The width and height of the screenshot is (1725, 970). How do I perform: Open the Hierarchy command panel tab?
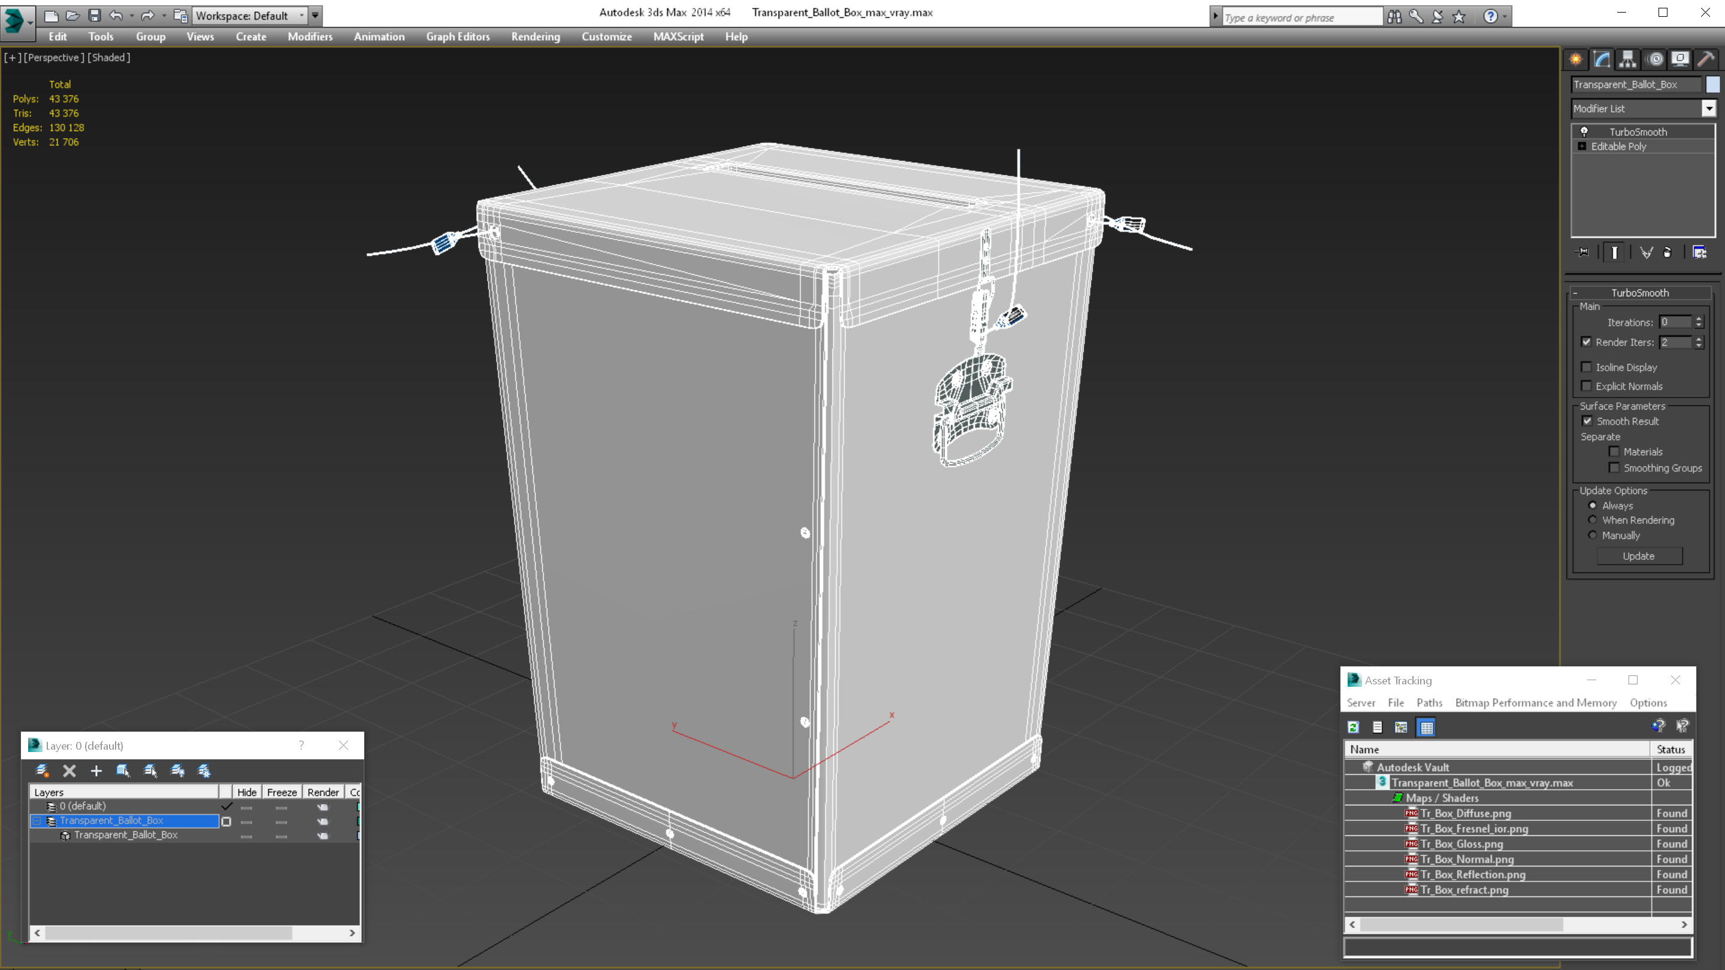[x=1628, y=60]
